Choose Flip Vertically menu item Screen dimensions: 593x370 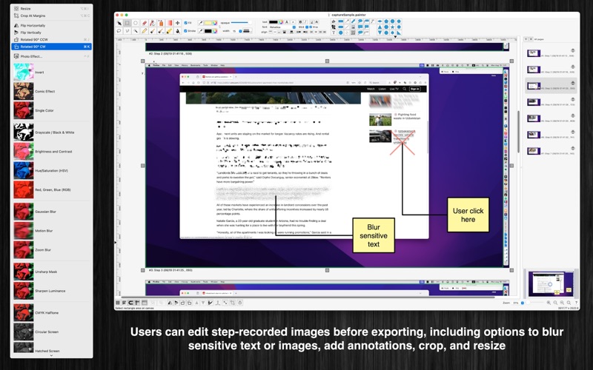point(51,33)
